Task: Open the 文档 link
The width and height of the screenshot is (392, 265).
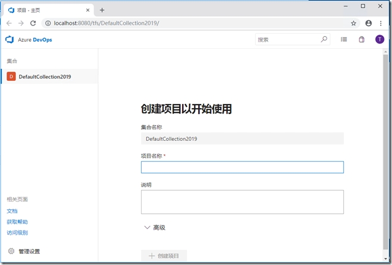Action: pos(12,211)
